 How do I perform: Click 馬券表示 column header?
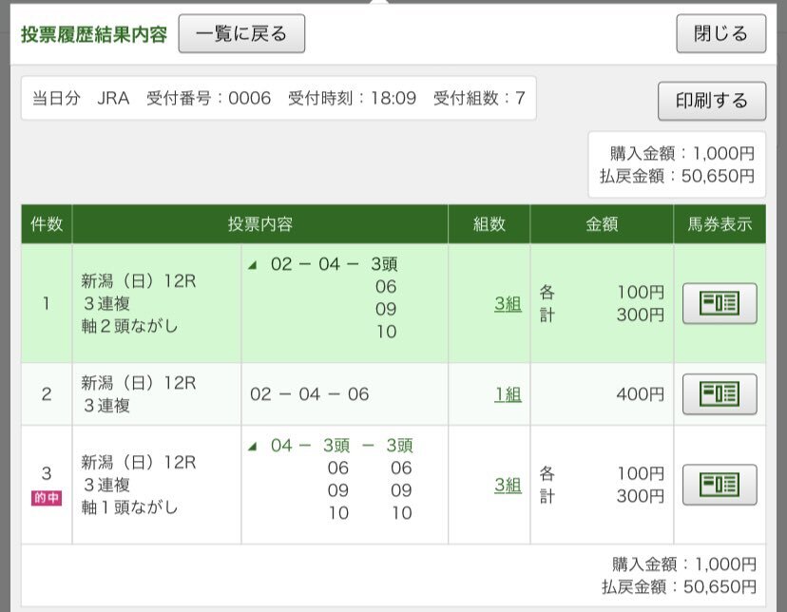(720, 224)
